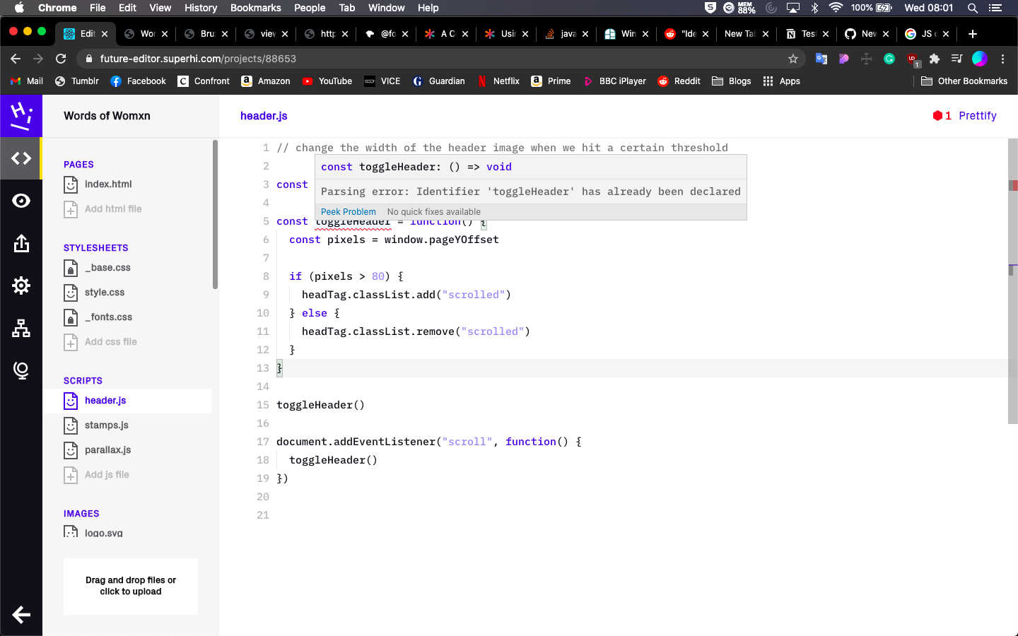
Task: Expand the Other Bookmarks folder
Action: click(x=964, y=81)
